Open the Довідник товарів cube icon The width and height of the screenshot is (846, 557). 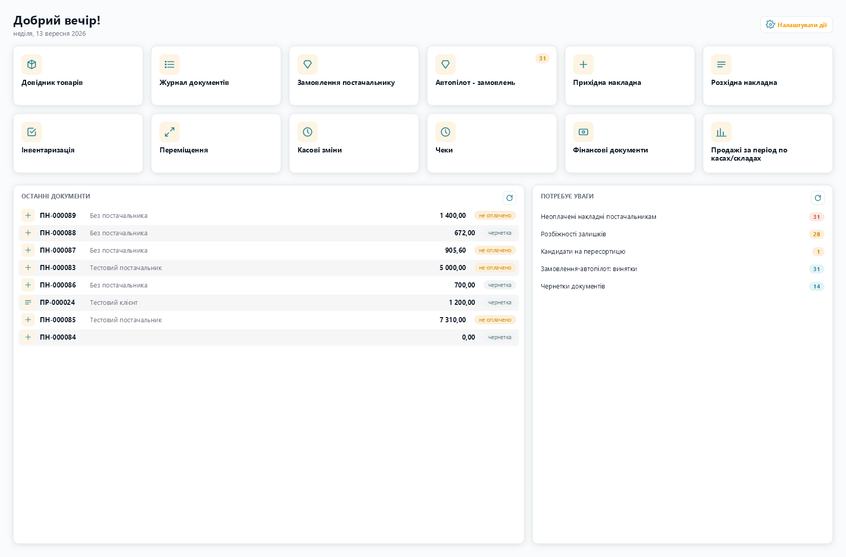pos(32,64)
